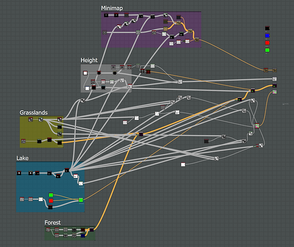Select the red color node in Lake frame
294x247 pixels.
coord(51,201)
